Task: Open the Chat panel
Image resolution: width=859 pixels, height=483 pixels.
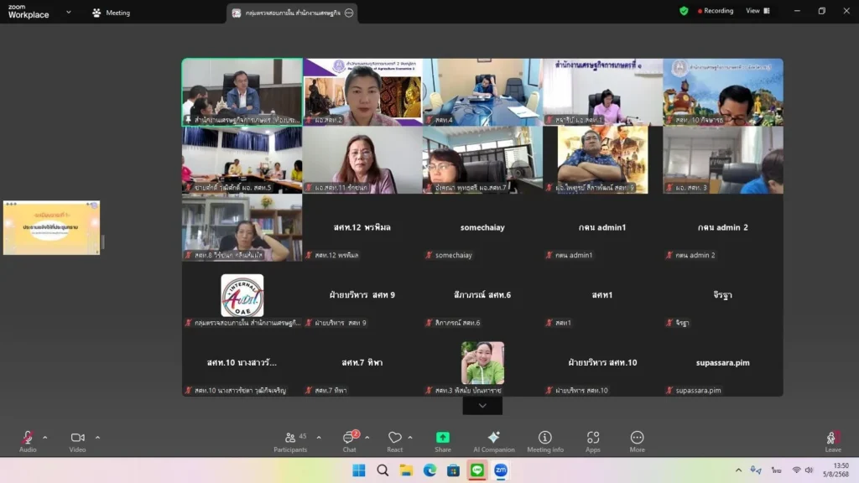Action: pos(350,441)
